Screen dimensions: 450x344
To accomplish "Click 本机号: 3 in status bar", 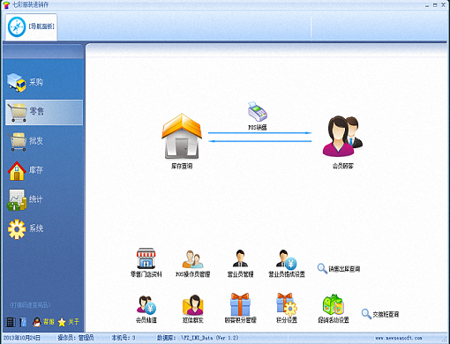I will tap(124, 338).
